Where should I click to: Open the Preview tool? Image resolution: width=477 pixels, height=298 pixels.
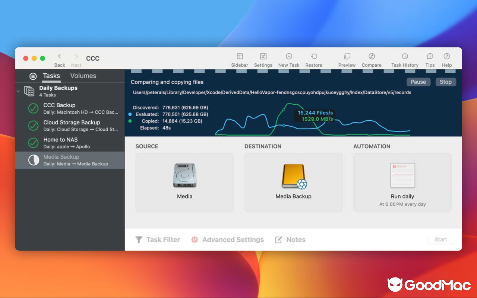pyautogui.click(x=347, y=59)
